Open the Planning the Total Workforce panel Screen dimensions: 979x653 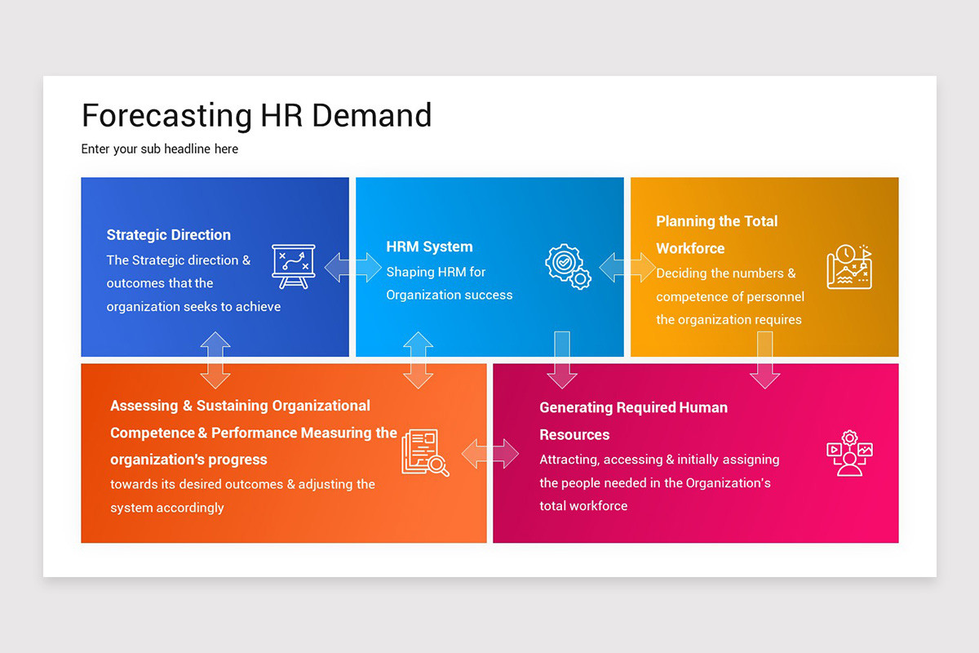click(764, 267)
